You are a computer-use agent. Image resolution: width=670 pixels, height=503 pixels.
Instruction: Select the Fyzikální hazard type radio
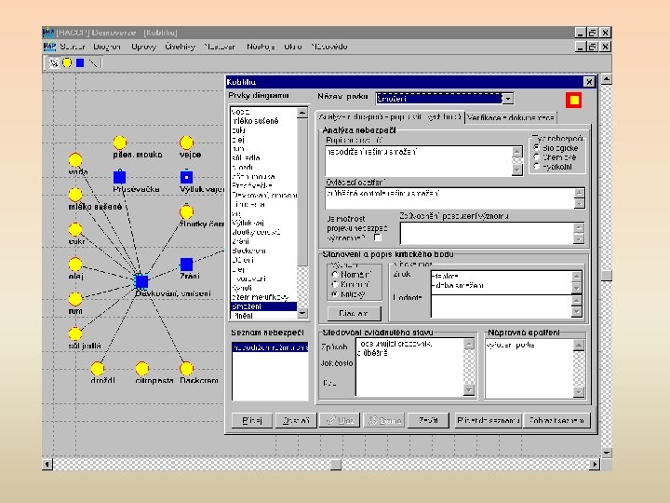[x=537, y=167]
